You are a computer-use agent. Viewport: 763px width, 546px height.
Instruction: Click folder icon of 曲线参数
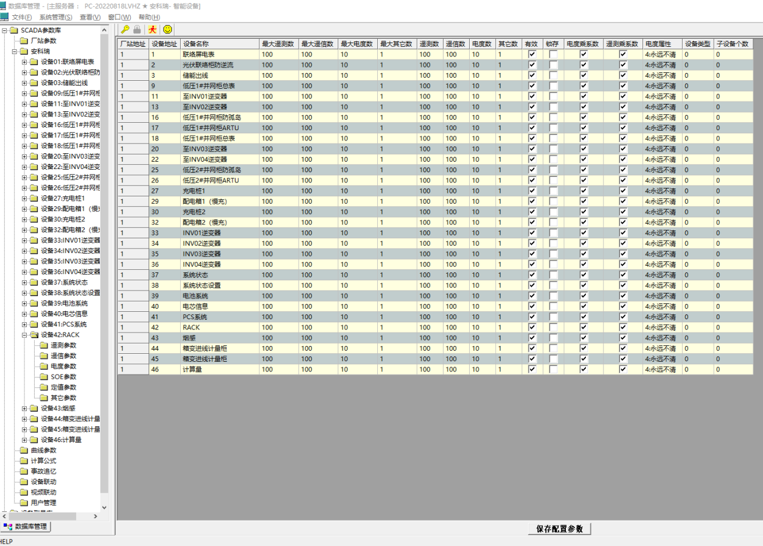(x=24, y=451)
